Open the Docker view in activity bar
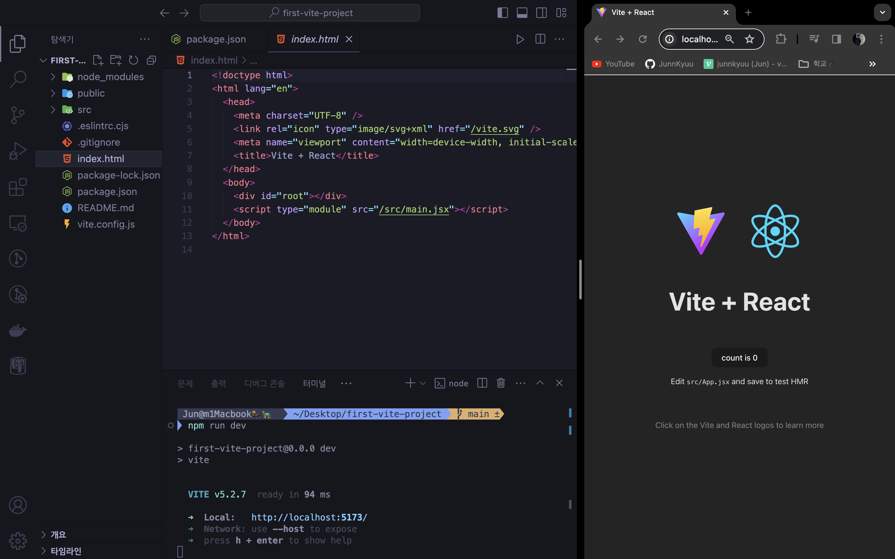This screenshot has width=895, height=559. [18, 330]
